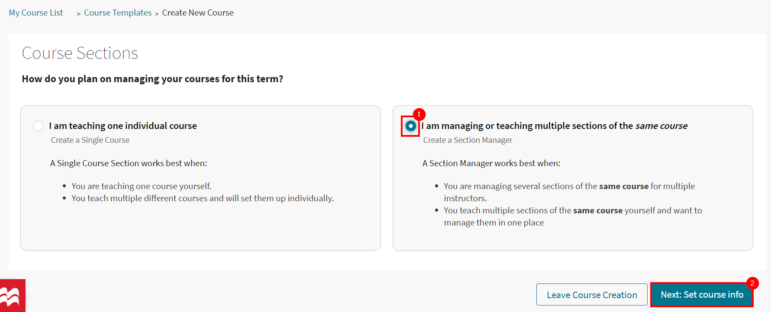Select the Single Course Section card
This screenshot has height=312, width=771.
(200, 177)
